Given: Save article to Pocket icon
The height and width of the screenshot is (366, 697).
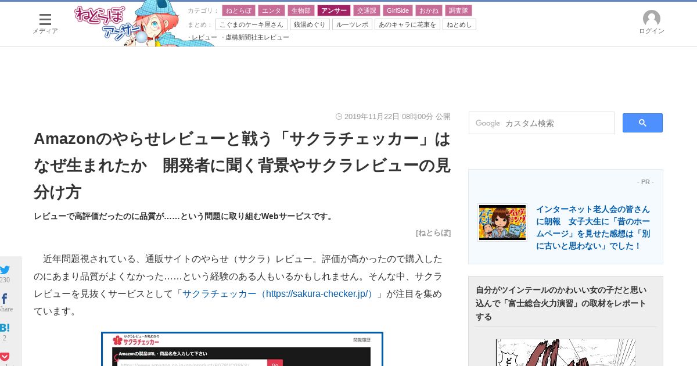Looking at the screenshot, I should coord(5,356).
